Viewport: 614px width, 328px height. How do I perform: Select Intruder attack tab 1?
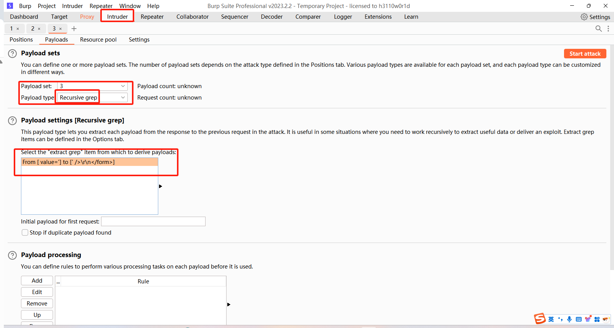coord(11,29)
